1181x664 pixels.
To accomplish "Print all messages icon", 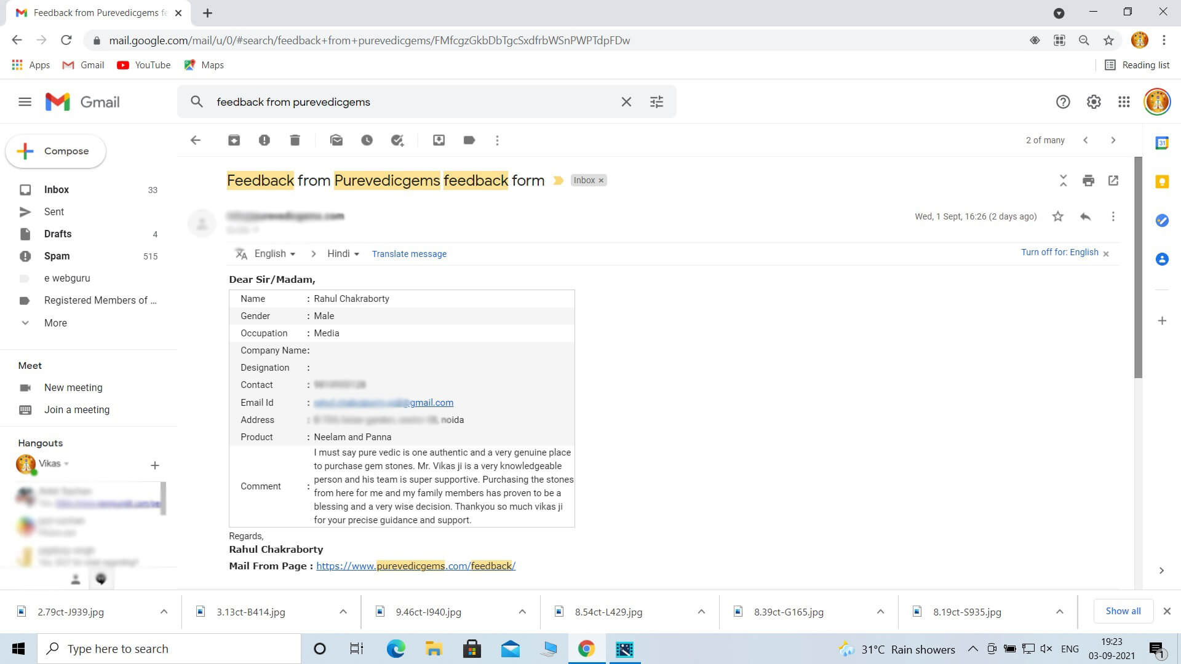I will [x=1088, y=181].
